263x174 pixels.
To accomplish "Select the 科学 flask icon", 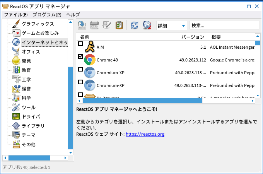I will tap(16, 98).
